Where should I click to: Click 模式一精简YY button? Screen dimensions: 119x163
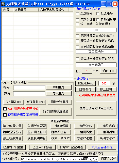click(61, 138)
